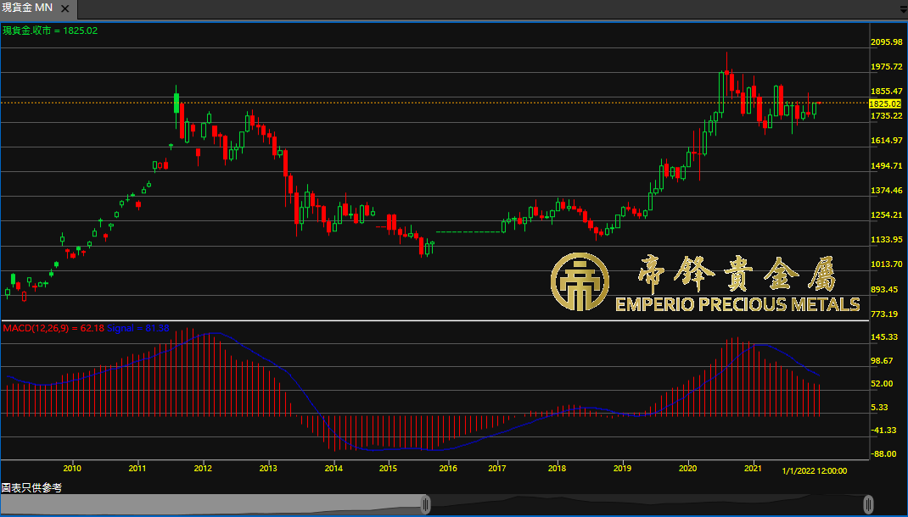
Task: Click the Signal = 81.38 label
Action: [x=137, y=328]
